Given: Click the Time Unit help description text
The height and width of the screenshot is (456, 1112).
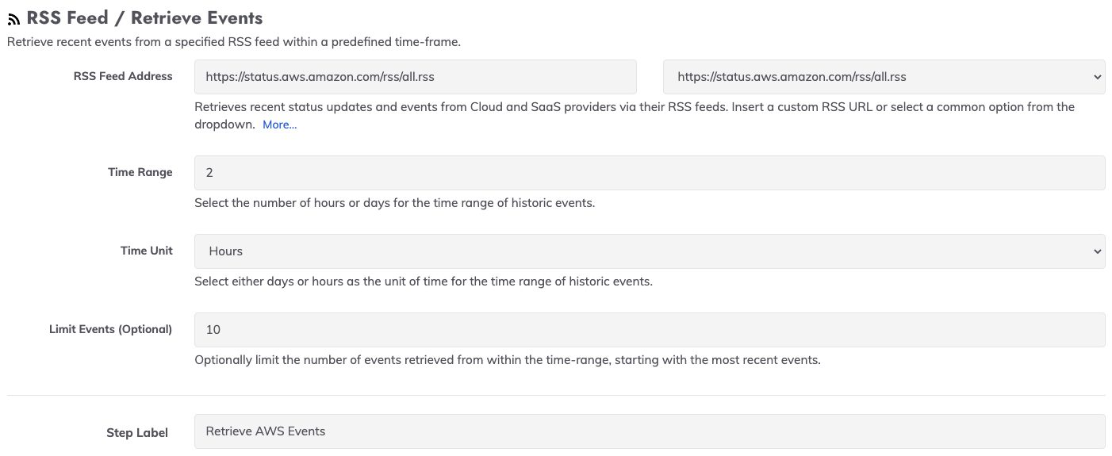Looking at the screenshot, I should click(x=424, y=281).
